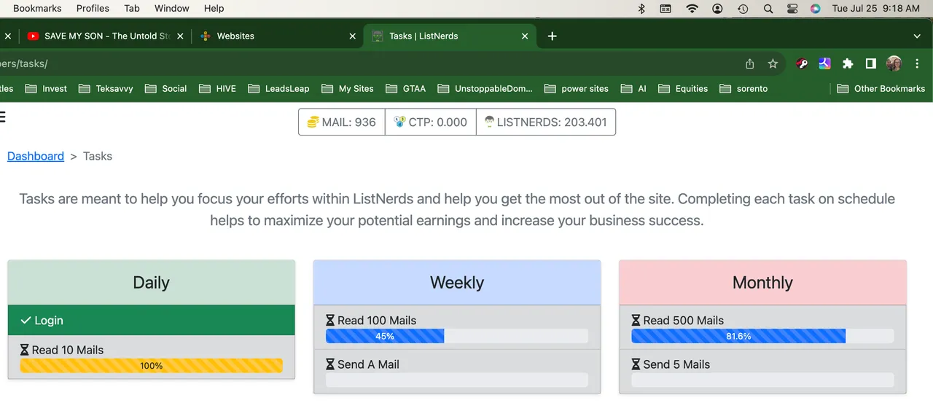Screen dimensions: 933x411
Task: Open the AI bookmarks folder
Action: 633,88
